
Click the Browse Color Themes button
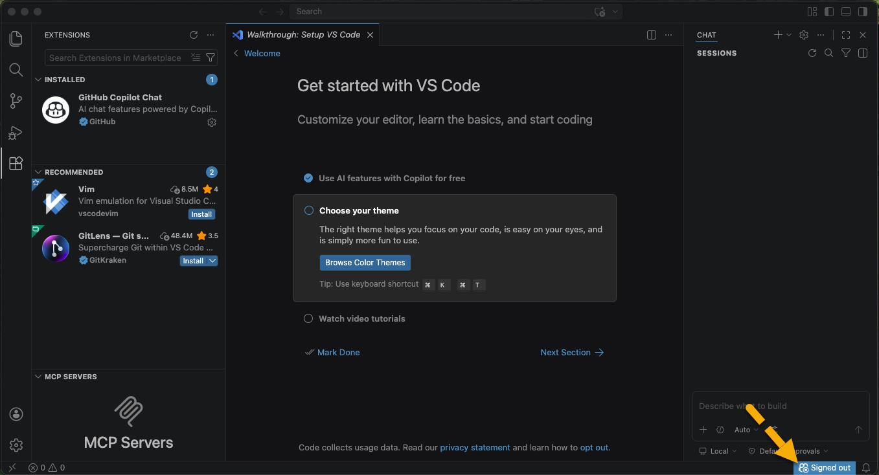point(365,262)
